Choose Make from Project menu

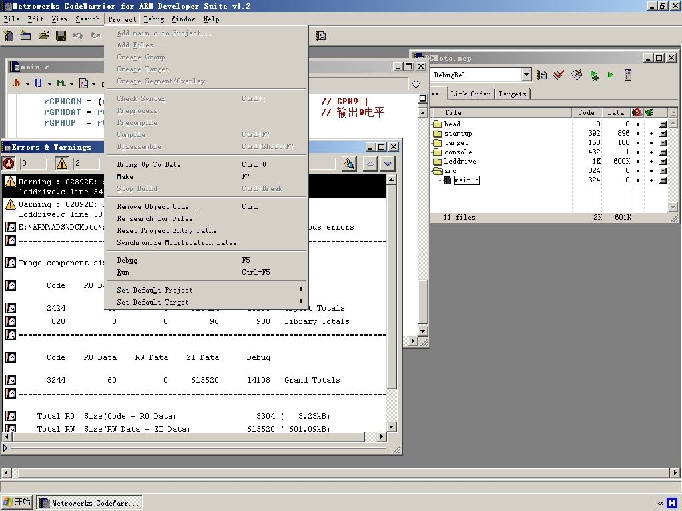206,176
